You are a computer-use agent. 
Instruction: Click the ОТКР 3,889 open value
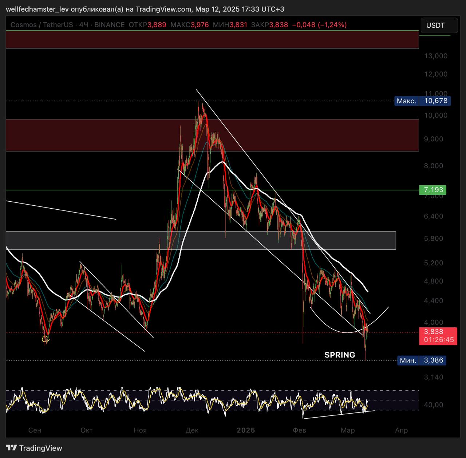pos(147,25)
